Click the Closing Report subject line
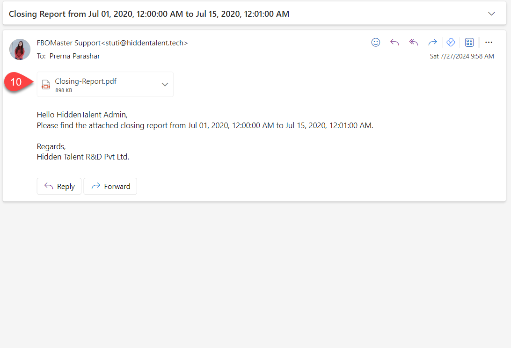The image size is (511, 348). click(149, 14)
